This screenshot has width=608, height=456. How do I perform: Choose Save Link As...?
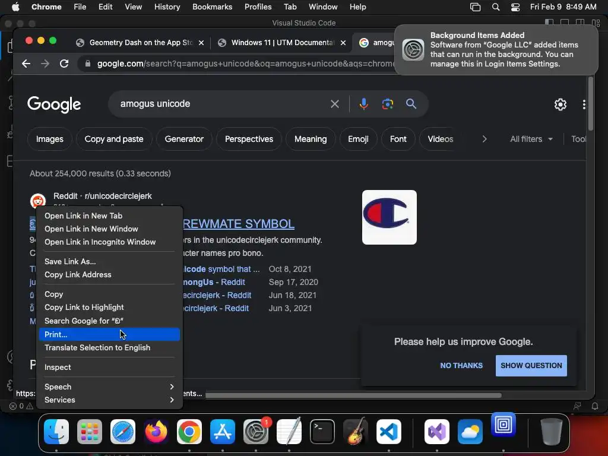109,261
